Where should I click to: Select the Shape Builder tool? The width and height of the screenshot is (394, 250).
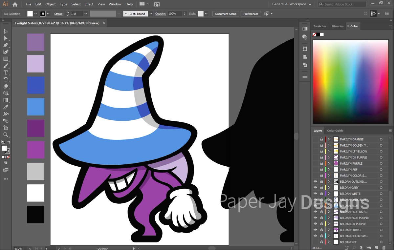pyautogui.click(x=6, y=93)
